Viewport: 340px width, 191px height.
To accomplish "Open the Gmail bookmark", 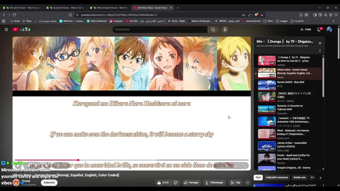I will pyautogui.click(x=15, y=21).
